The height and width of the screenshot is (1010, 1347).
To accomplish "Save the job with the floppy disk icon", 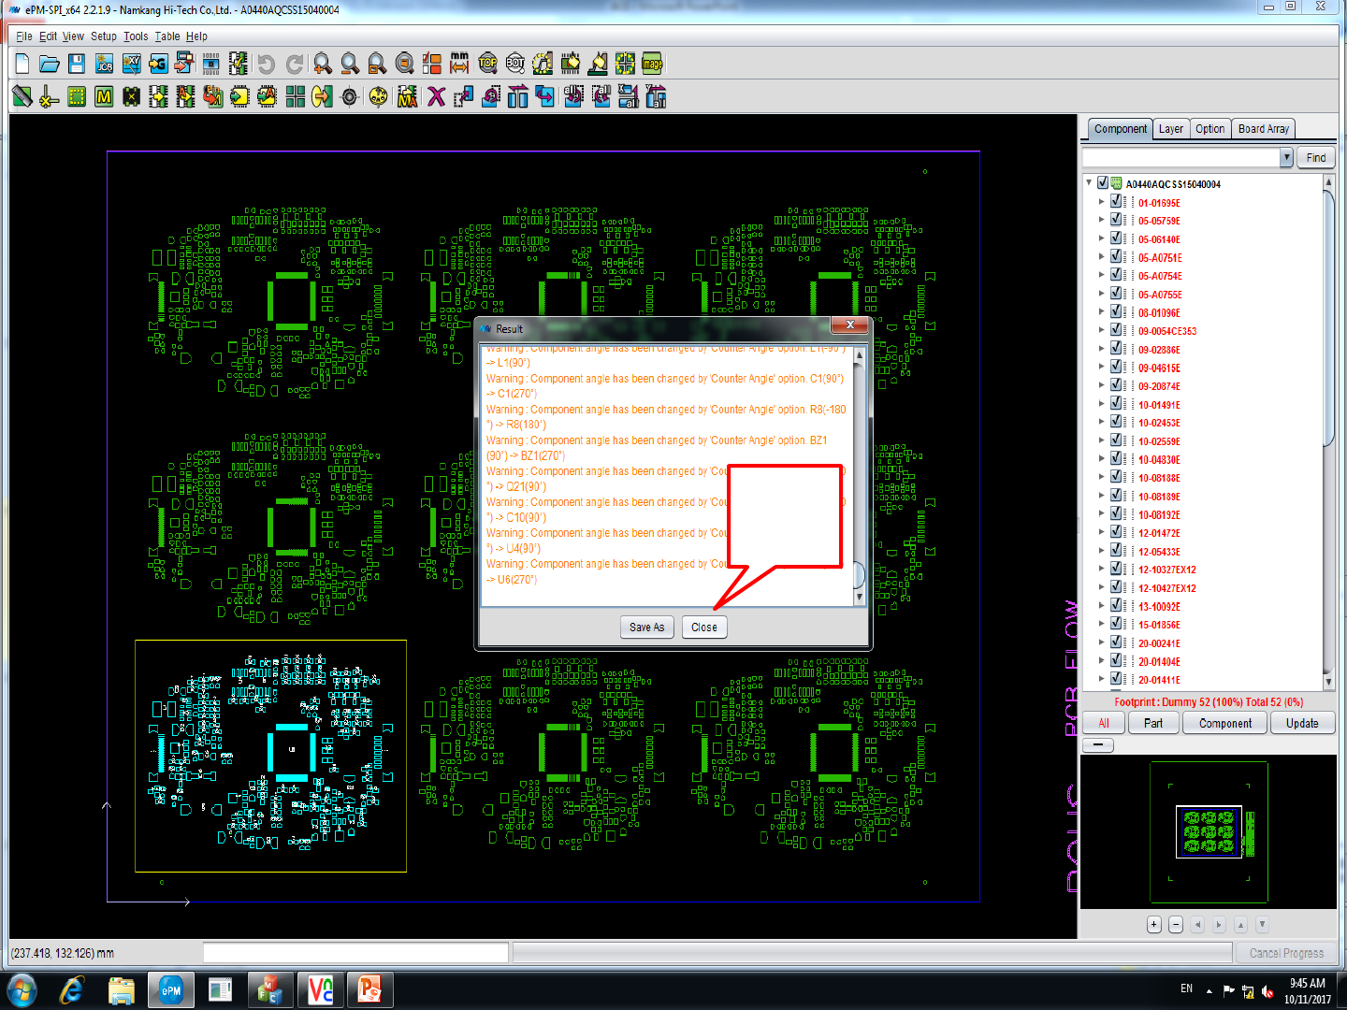I will (77, 64).
